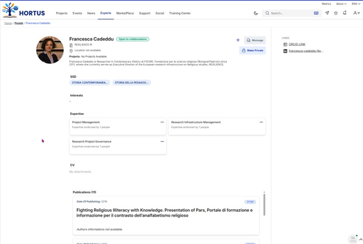The height and width of the screenshot is (244, 363).
Task: Click the ORCID card icon
Action: click(285, 45)
